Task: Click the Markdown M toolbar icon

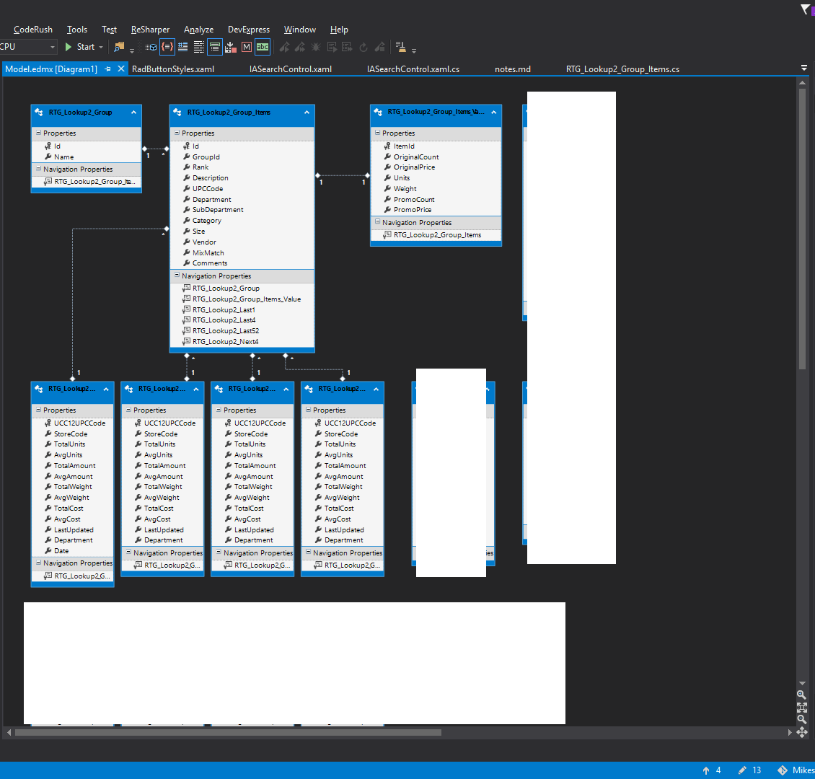Action: click(247, 46)
